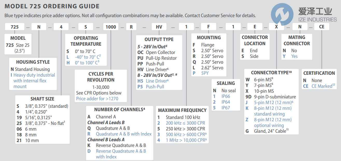
Task: Select "200 kHz ≤ 3000 CPR" frequency option
Action: pos(185,123)
